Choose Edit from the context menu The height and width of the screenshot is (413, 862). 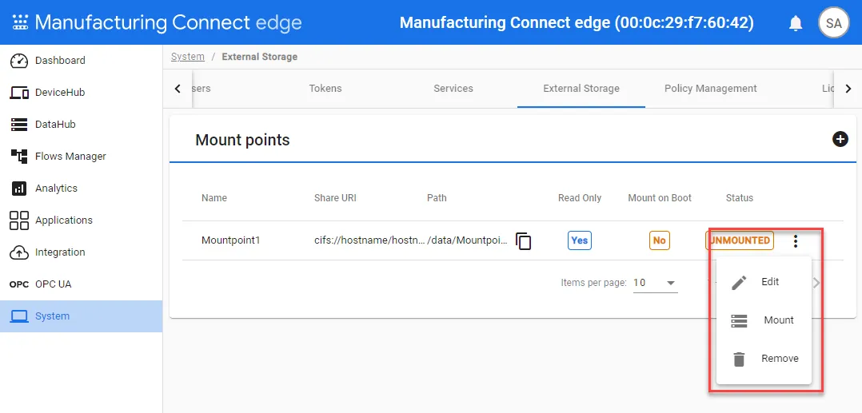tap(764, 282)
